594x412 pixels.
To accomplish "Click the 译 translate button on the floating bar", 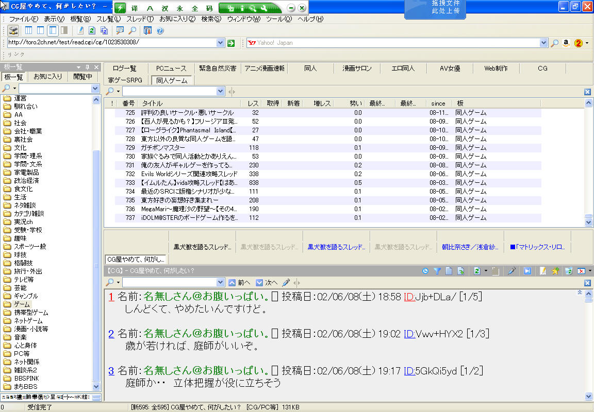I will click(x=135, y=8).
